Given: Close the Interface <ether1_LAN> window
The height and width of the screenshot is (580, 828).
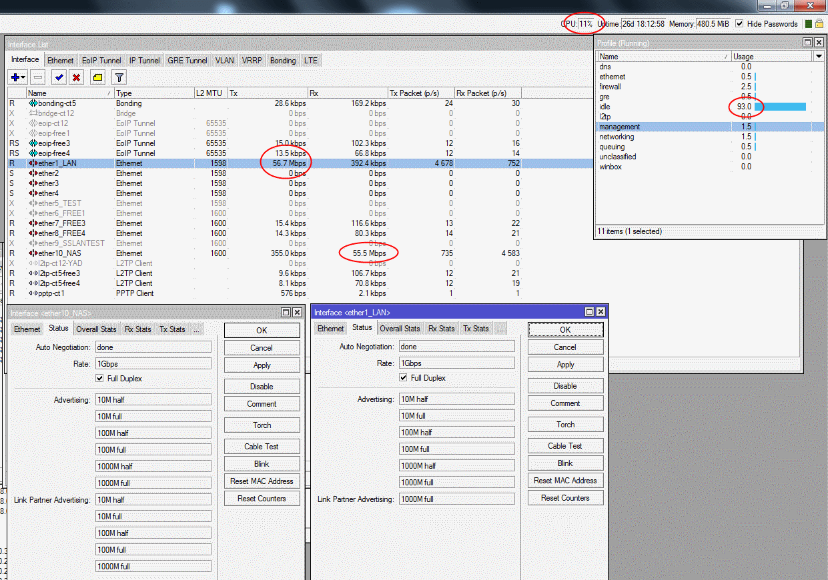Looking at the screenshot, I should [x=600, y=312].
